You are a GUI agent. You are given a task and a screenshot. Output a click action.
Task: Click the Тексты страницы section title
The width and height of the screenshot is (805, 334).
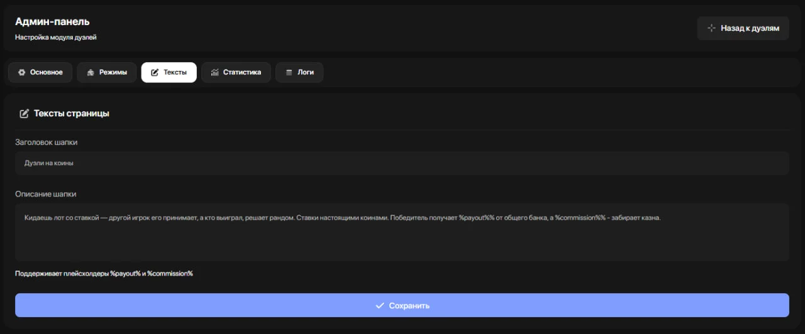[x=72, y=114]
